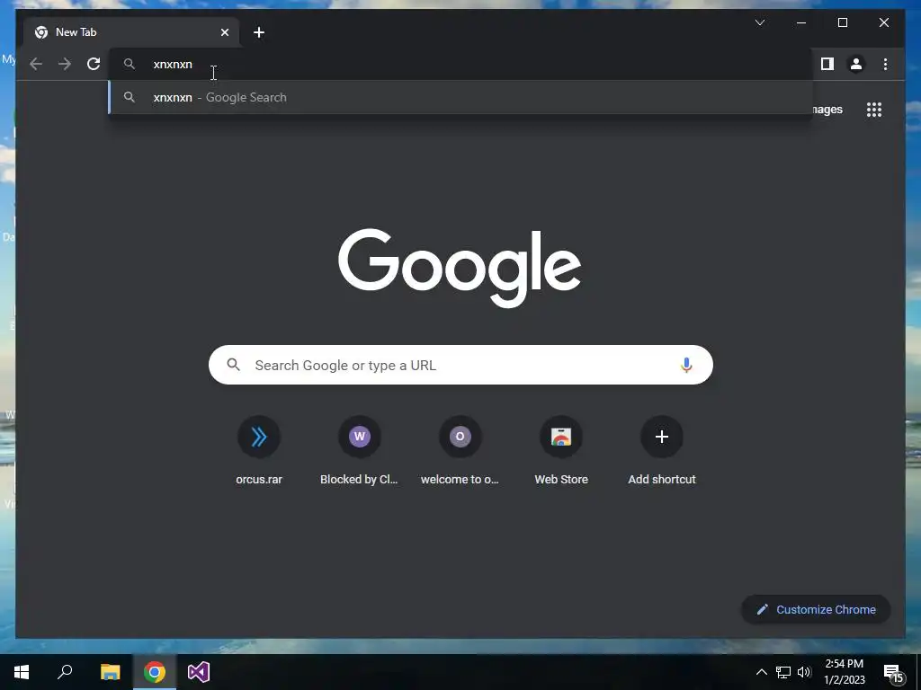Viewport: 921px width, 690px height.
Task: Minimize the Chrome window
Action: [x=801, y=22]
